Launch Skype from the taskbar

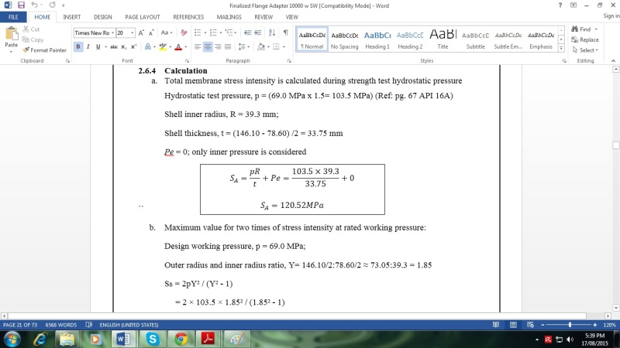[153, 339]
